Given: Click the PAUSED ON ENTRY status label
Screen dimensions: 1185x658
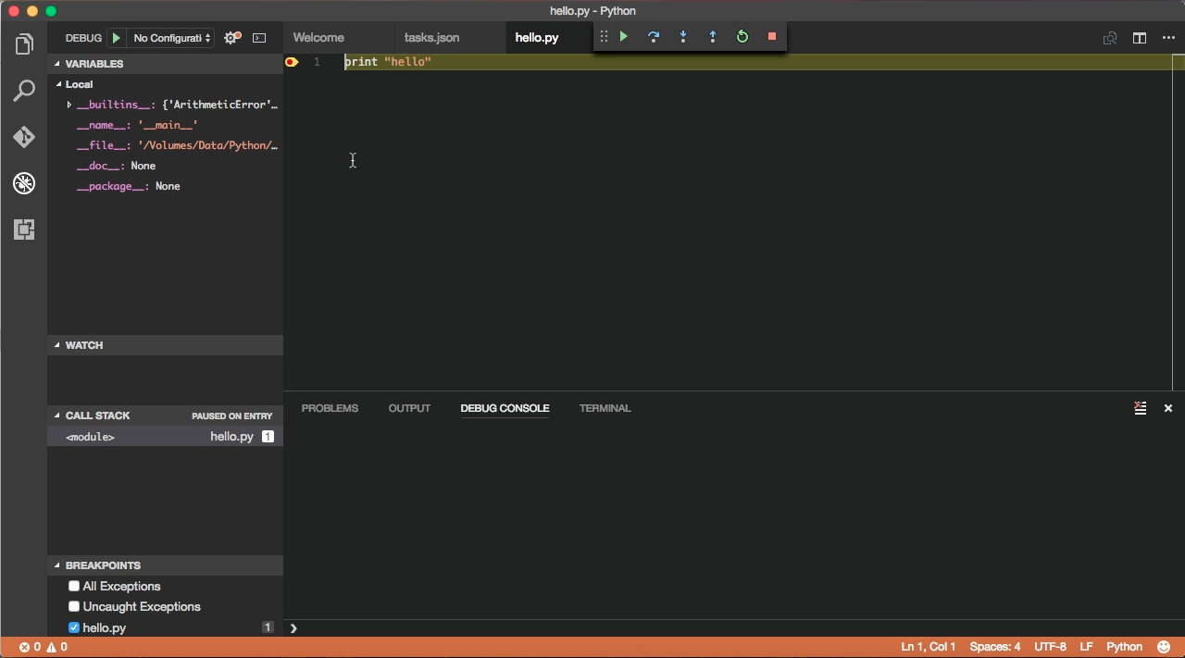Looking at the screenshot, I should [232, 416].
